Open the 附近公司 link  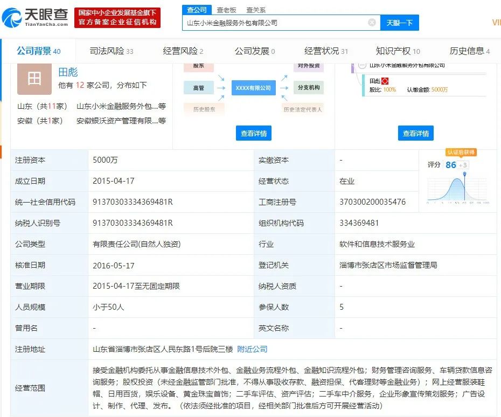click(252, 349)
